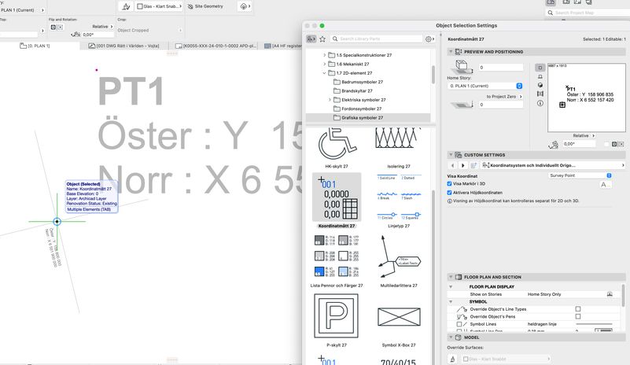
Task: Toggle Visa Markör i 3D checkbox
Action: 450,184
